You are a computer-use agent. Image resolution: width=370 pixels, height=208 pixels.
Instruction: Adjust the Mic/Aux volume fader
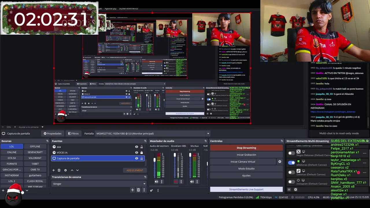(190, 155)
